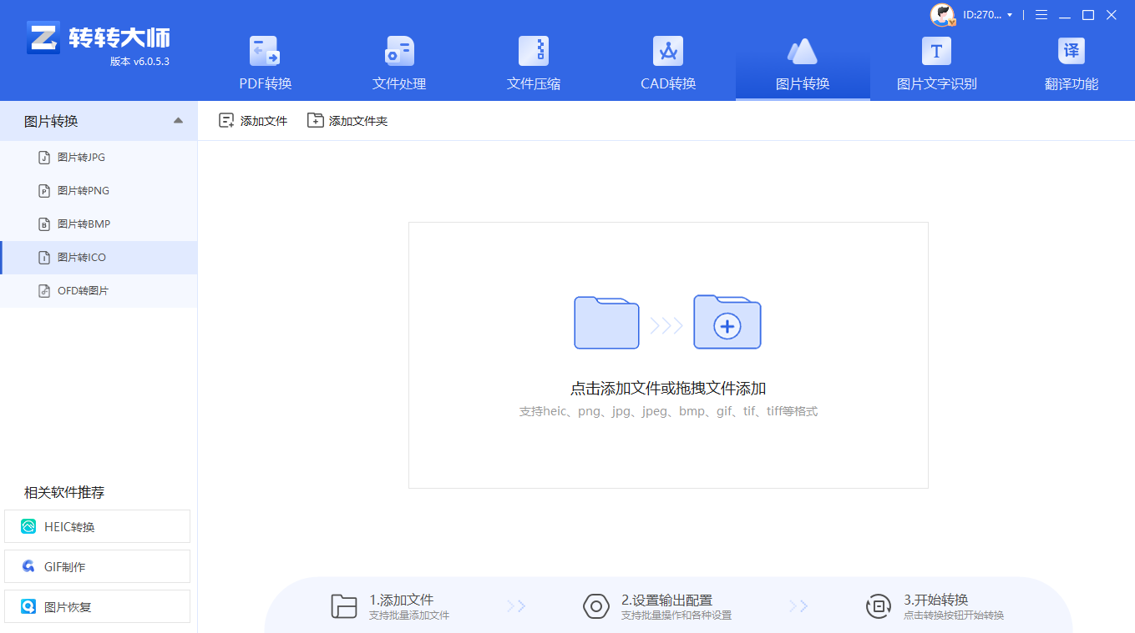Open the account ID dropdown arrow

point(1010,15)
